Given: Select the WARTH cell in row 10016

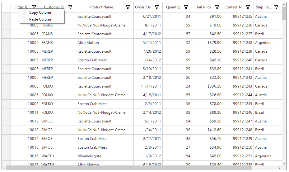Looking at the screenshot, I should (58, 156).
